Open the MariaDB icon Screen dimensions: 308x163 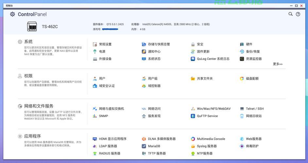click(144, 146)
